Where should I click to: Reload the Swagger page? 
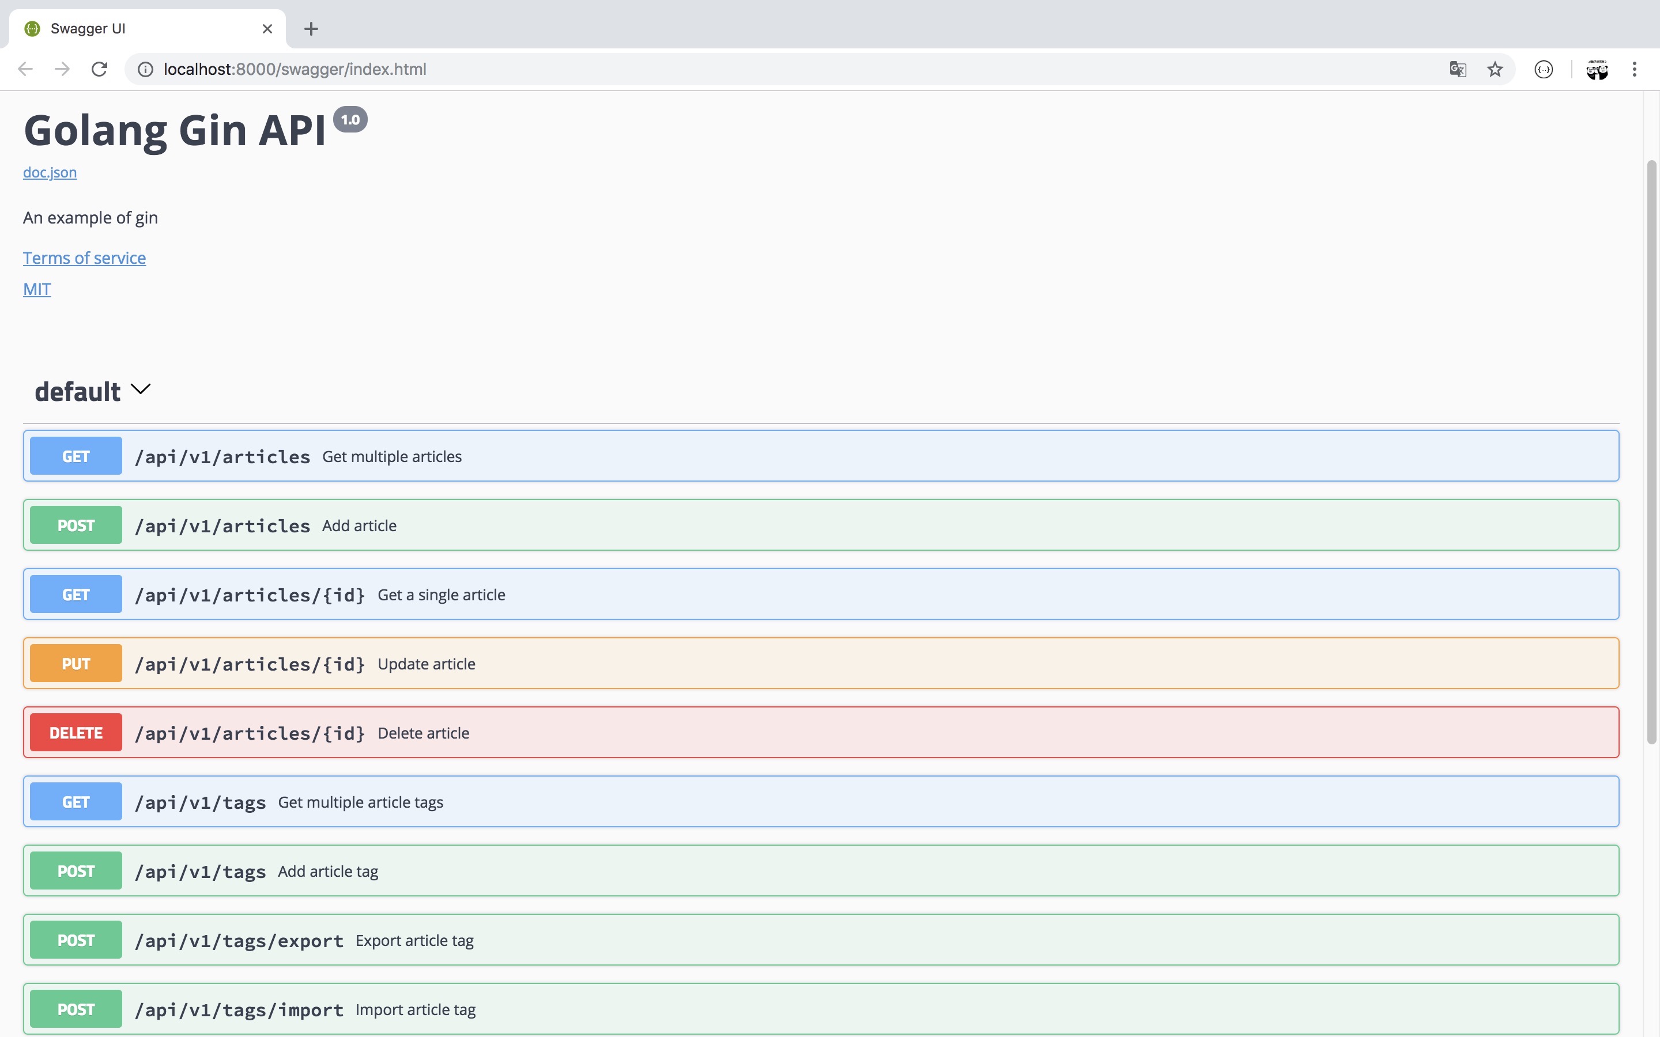click(x=100, y=69)
